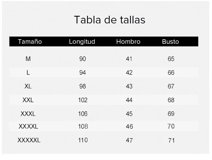Select bust value 65 for size M
This screenshot has height=160, width=212.
coord(171,59)
